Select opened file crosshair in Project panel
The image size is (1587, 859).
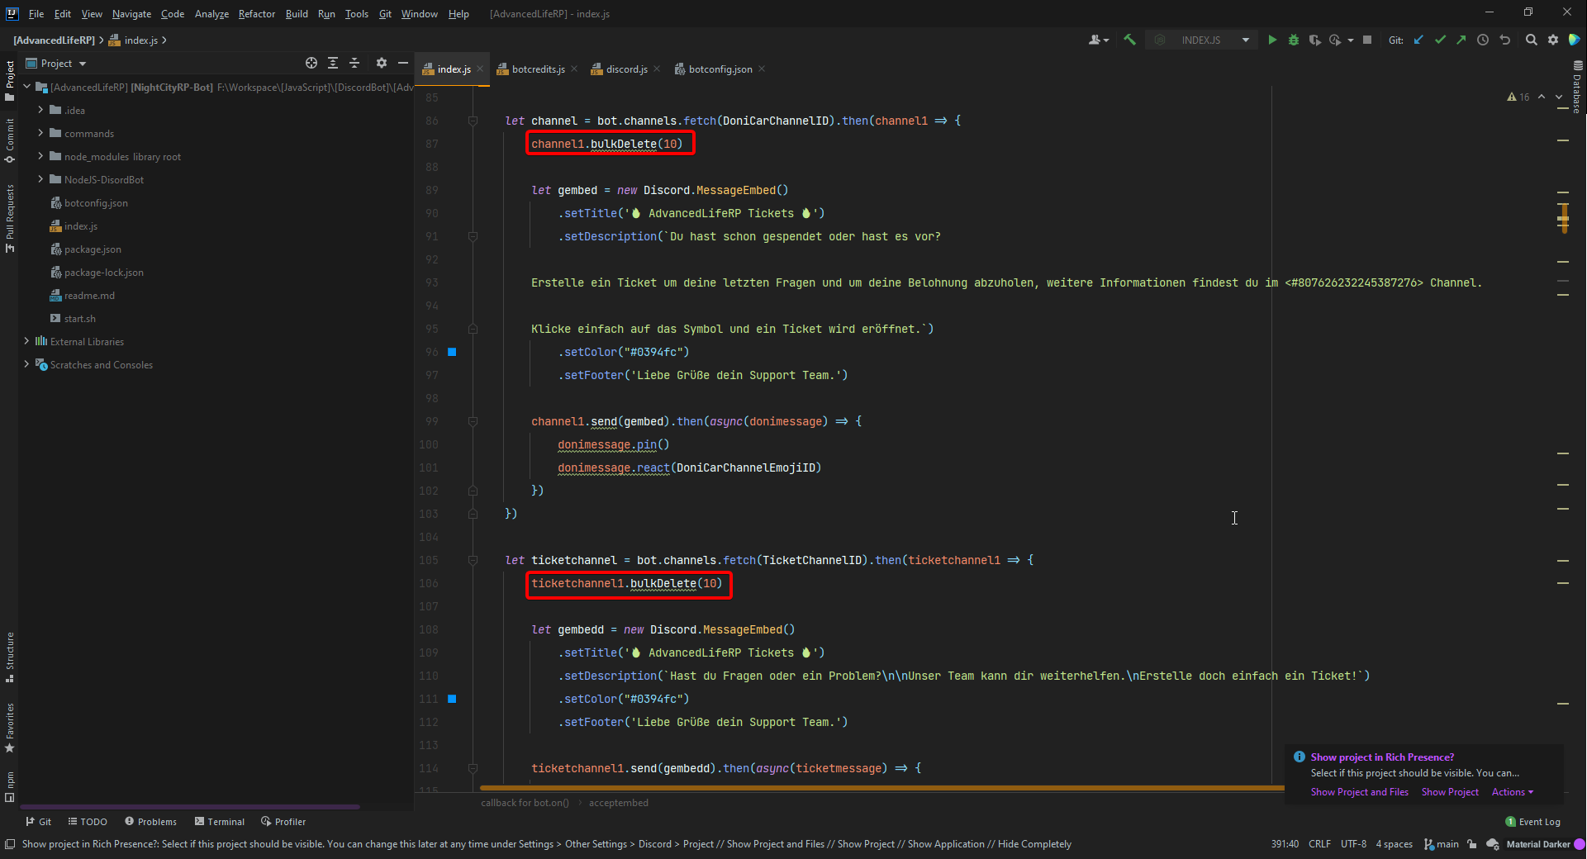[x=311, y=63]
